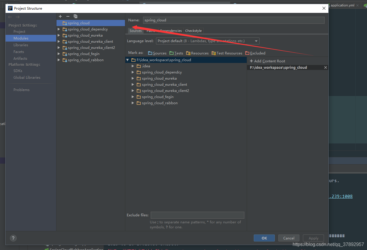The width and height of the screenshot is (367, 250).
Task: Remove the spring_cloud content root via its X
Action: tap(325, 67)
